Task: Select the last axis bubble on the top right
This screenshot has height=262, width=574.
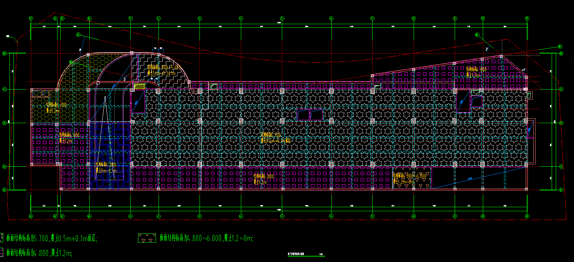Action: [527, 18]
